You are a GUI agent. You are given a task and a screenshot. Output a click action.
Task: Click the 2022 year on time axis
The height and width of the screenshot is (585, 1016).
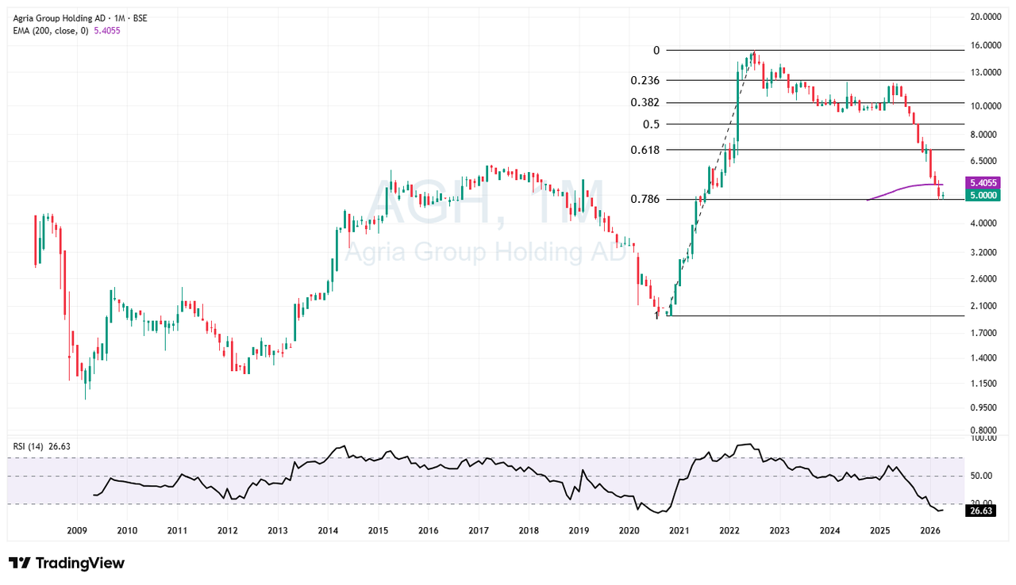click(x=729, y=530)
